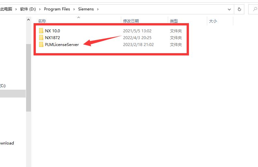Click 文件夹 type in the NX1872 row

pos(176,38)
